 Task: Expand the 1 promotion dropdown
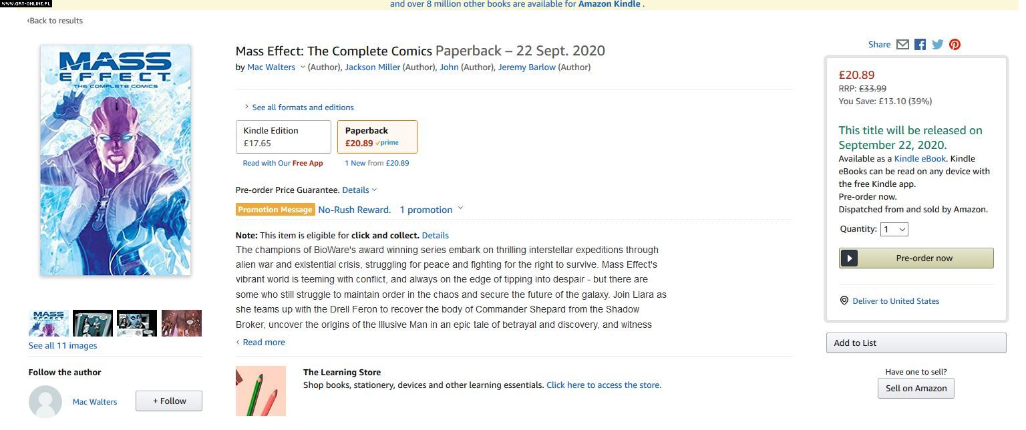coord(431,210)
